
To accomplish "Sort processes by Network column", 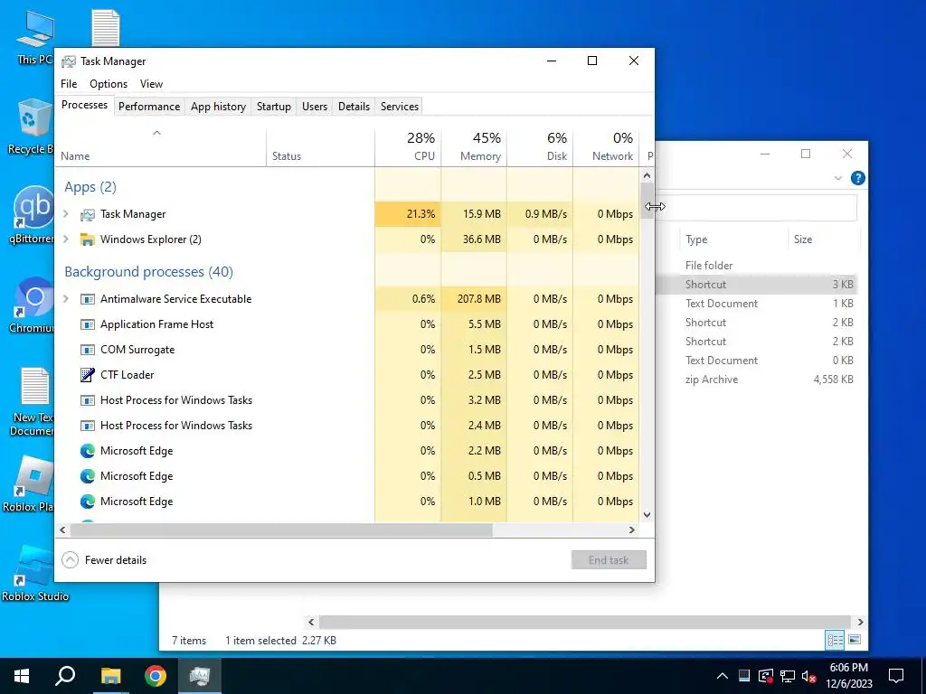I will pyautogui.click(x=606, y=146).
